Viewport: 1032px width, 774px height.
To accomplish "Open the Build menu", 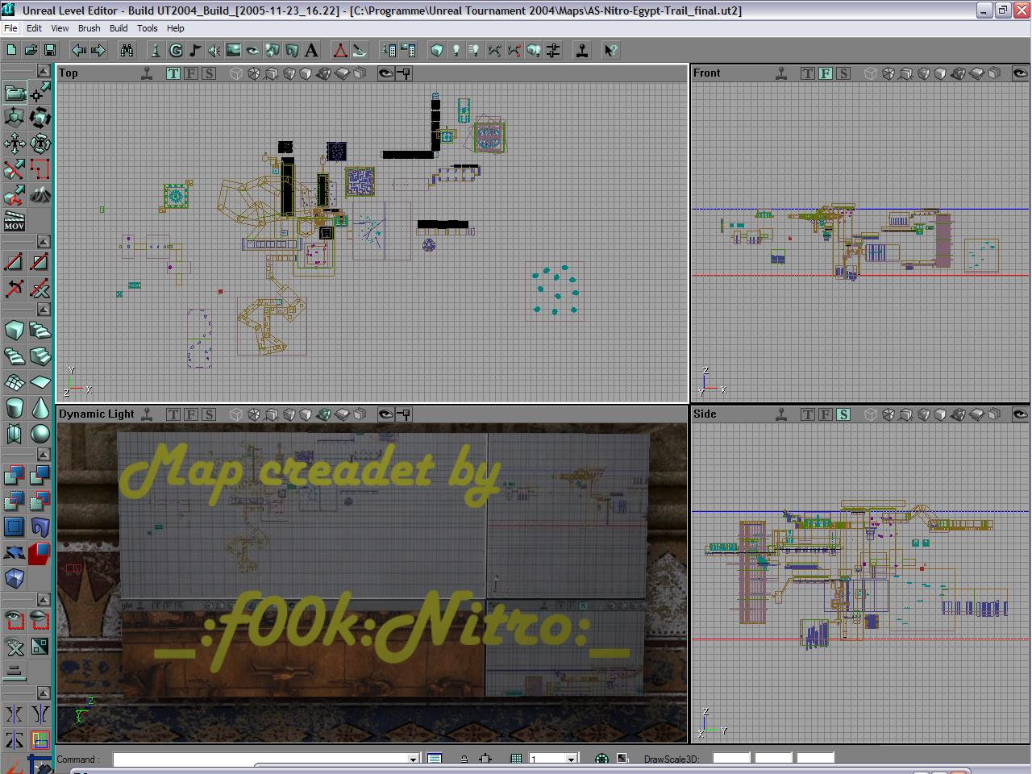I will pyautogui.click(x=119, y=28).
